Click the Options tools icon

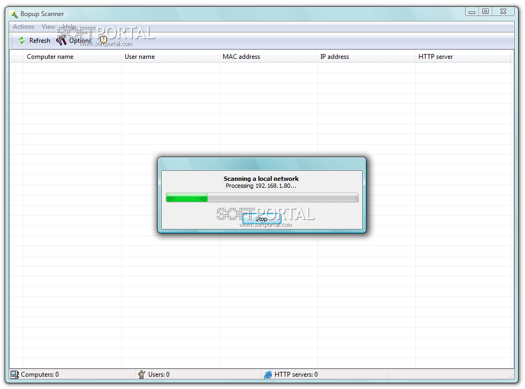pos(61,40)
